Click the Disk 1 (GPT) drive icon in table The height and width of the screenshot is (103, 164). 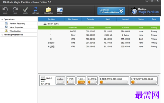coord(45,24)
